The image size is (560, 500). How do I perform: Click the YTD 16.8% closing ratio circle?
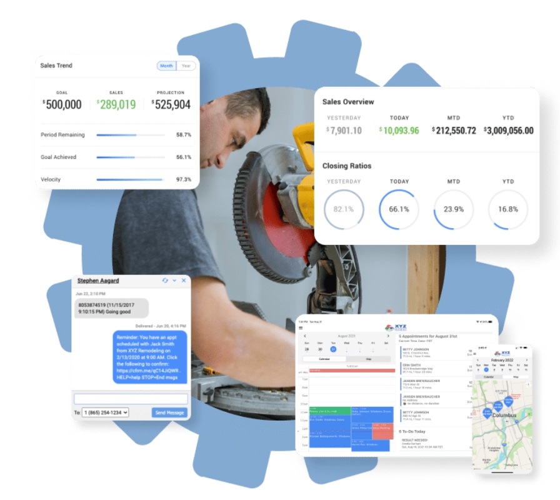tap(508, 209)
